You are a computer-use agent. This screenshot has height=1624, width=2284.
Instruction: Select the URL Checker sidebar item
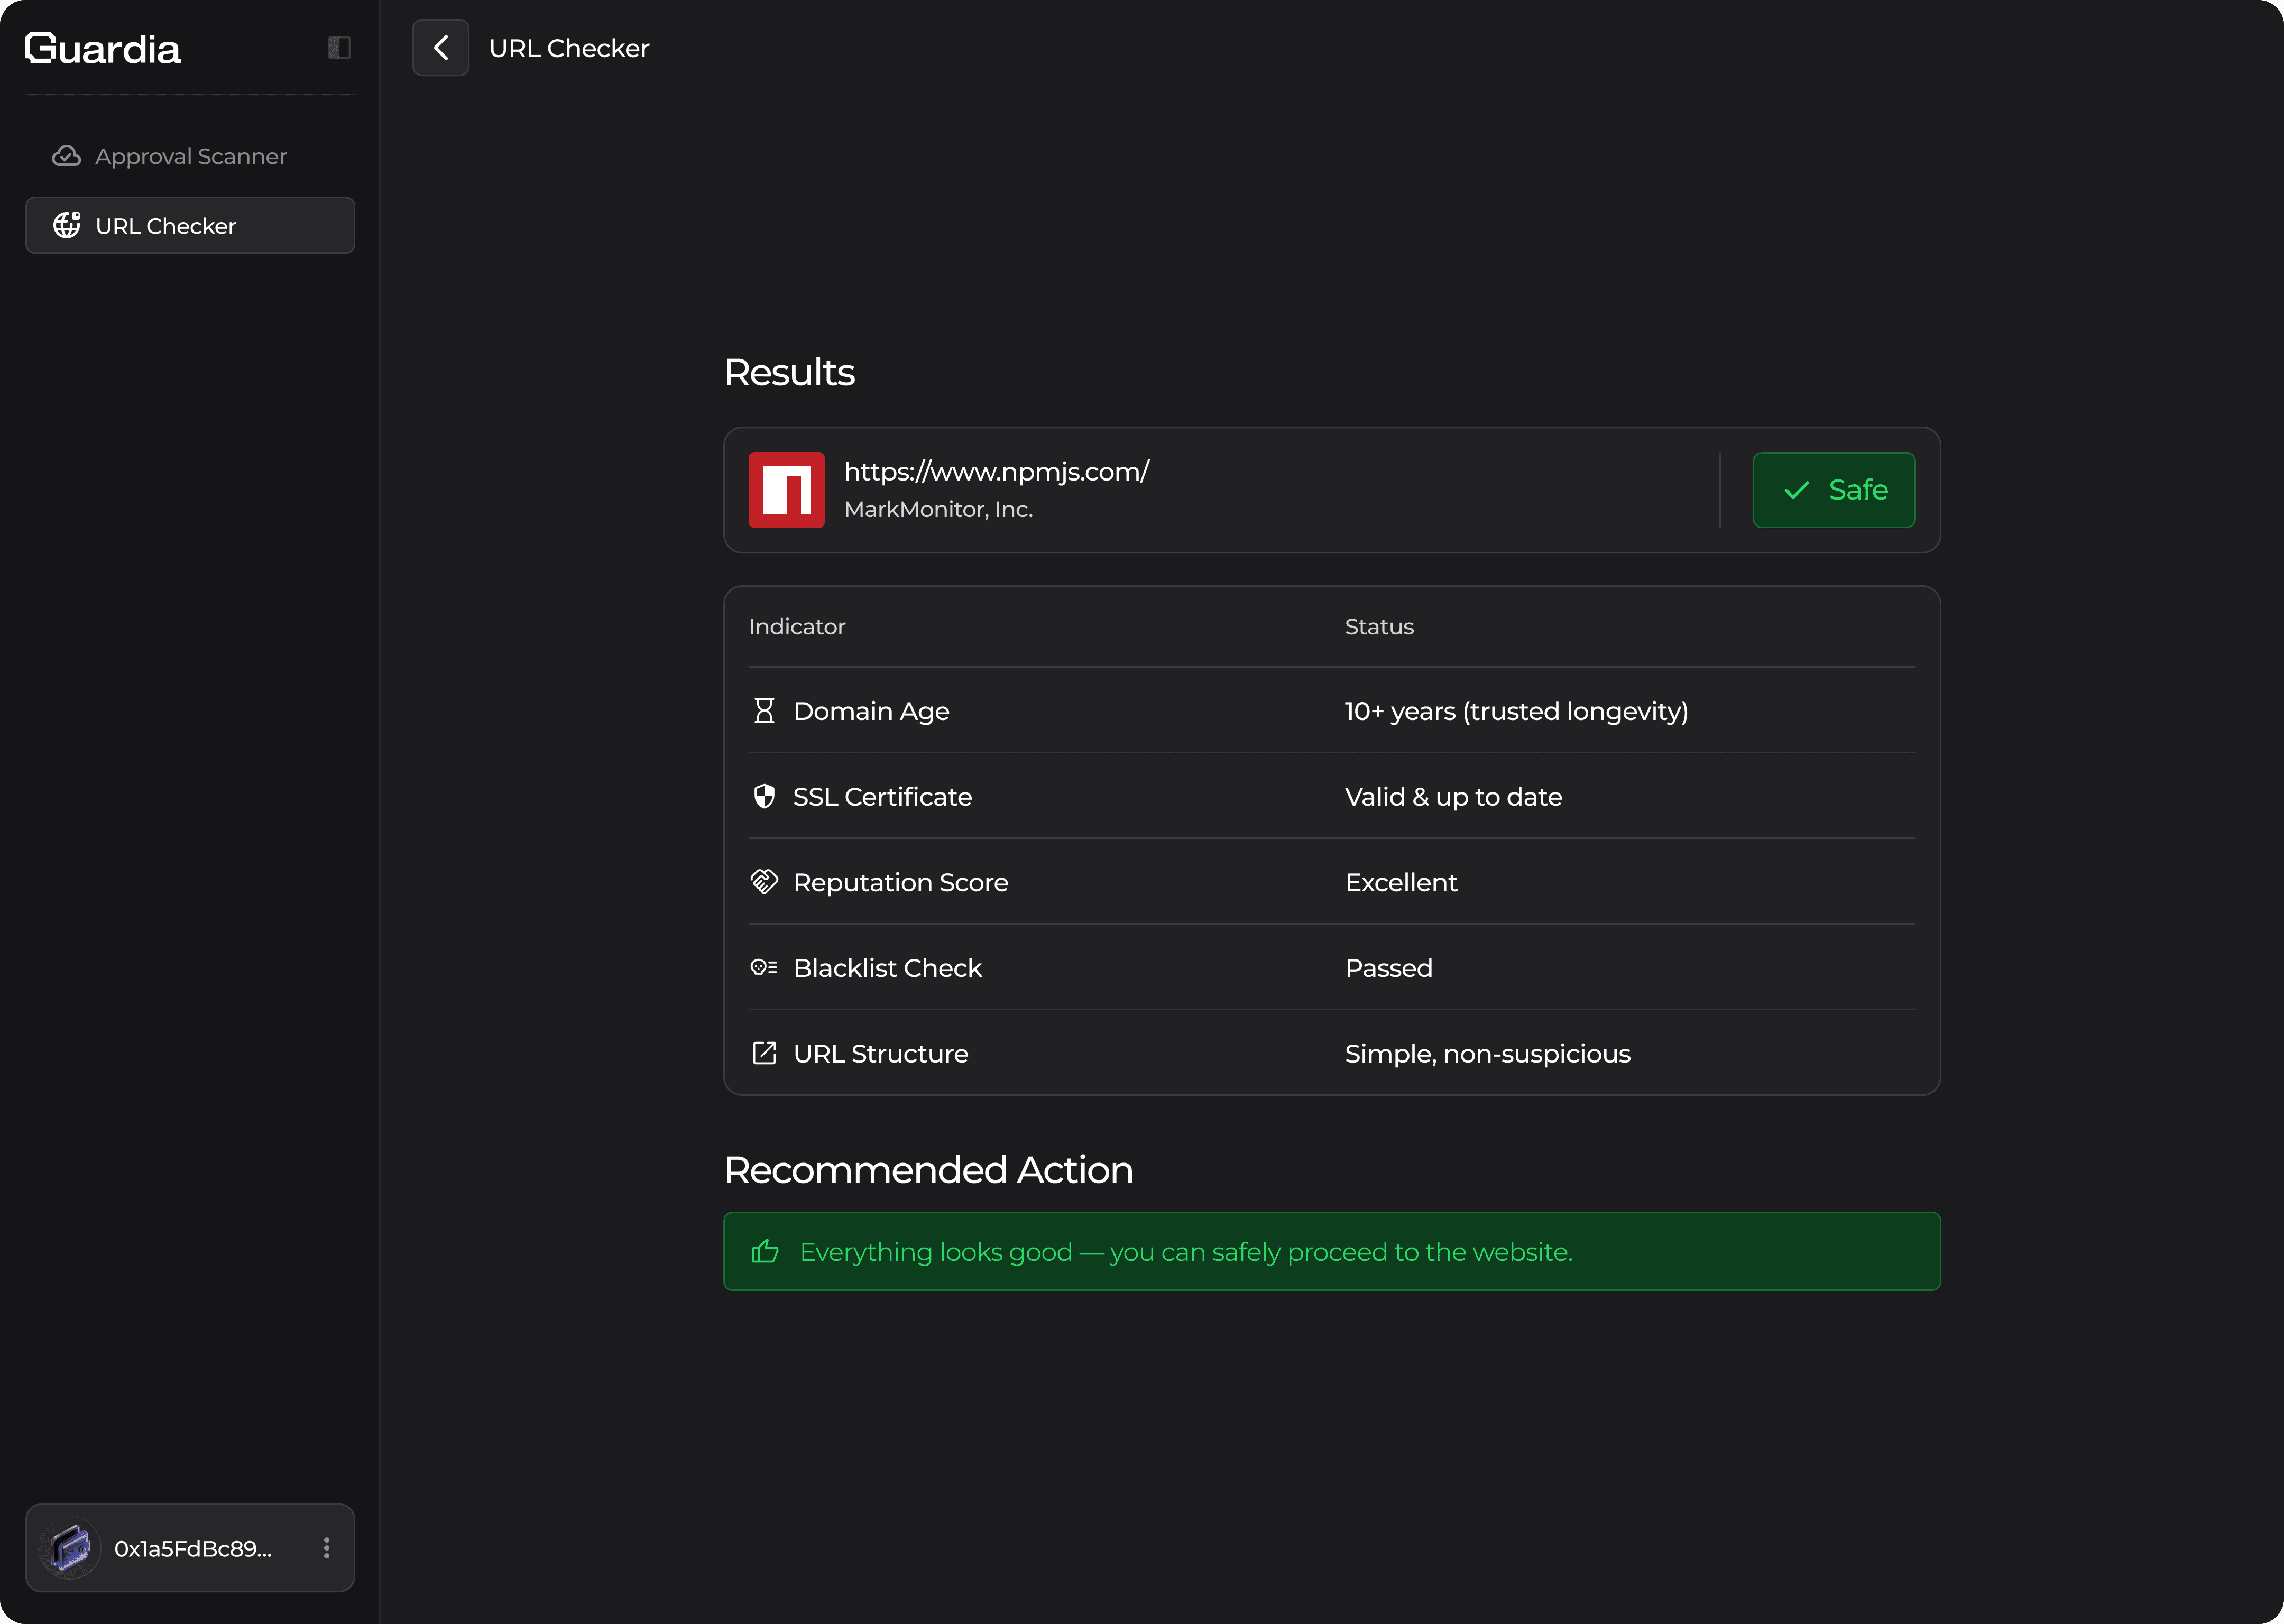coord(190,226)
